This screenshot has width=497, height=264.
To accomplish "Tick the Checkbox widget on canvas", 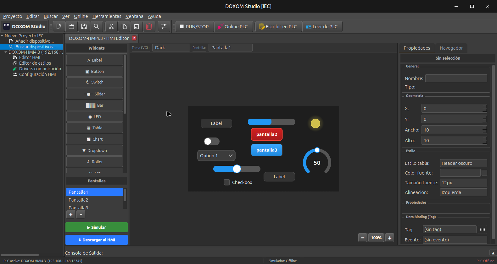I will [x=227, y=182].
